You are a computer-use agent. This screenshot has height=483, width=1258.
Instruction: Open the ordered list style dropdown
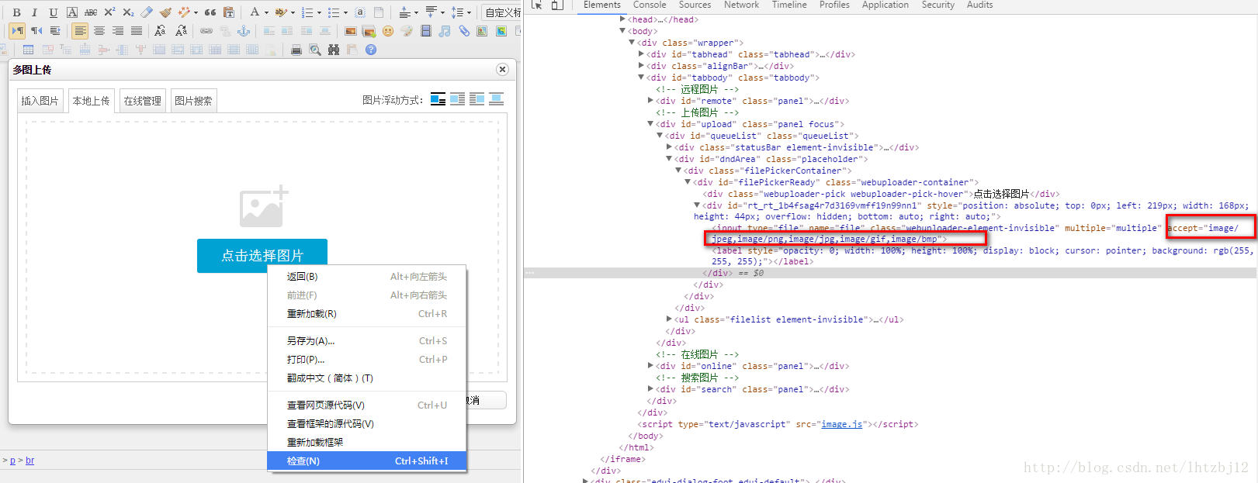coord(319,12)
